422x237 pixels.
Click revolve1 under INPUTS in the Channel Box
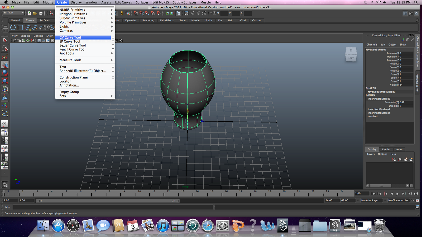pyautogui.click(x=372, y=116)
